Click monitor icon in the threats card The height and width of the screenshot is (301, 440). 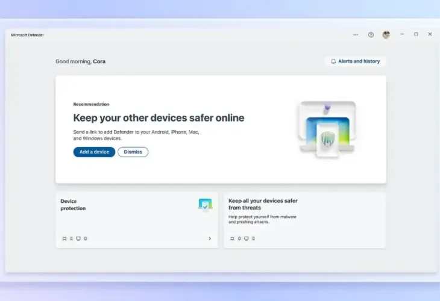click(246, 238)
